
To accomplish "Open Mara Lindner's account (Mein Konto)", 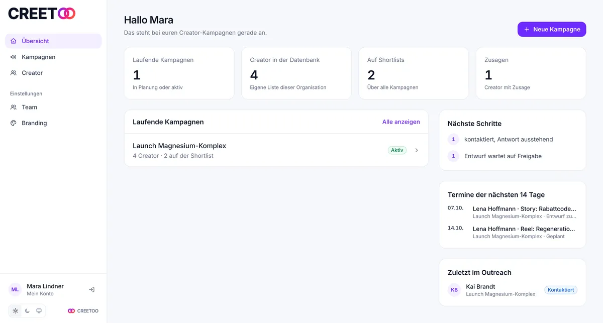I will tap(45, 290).
